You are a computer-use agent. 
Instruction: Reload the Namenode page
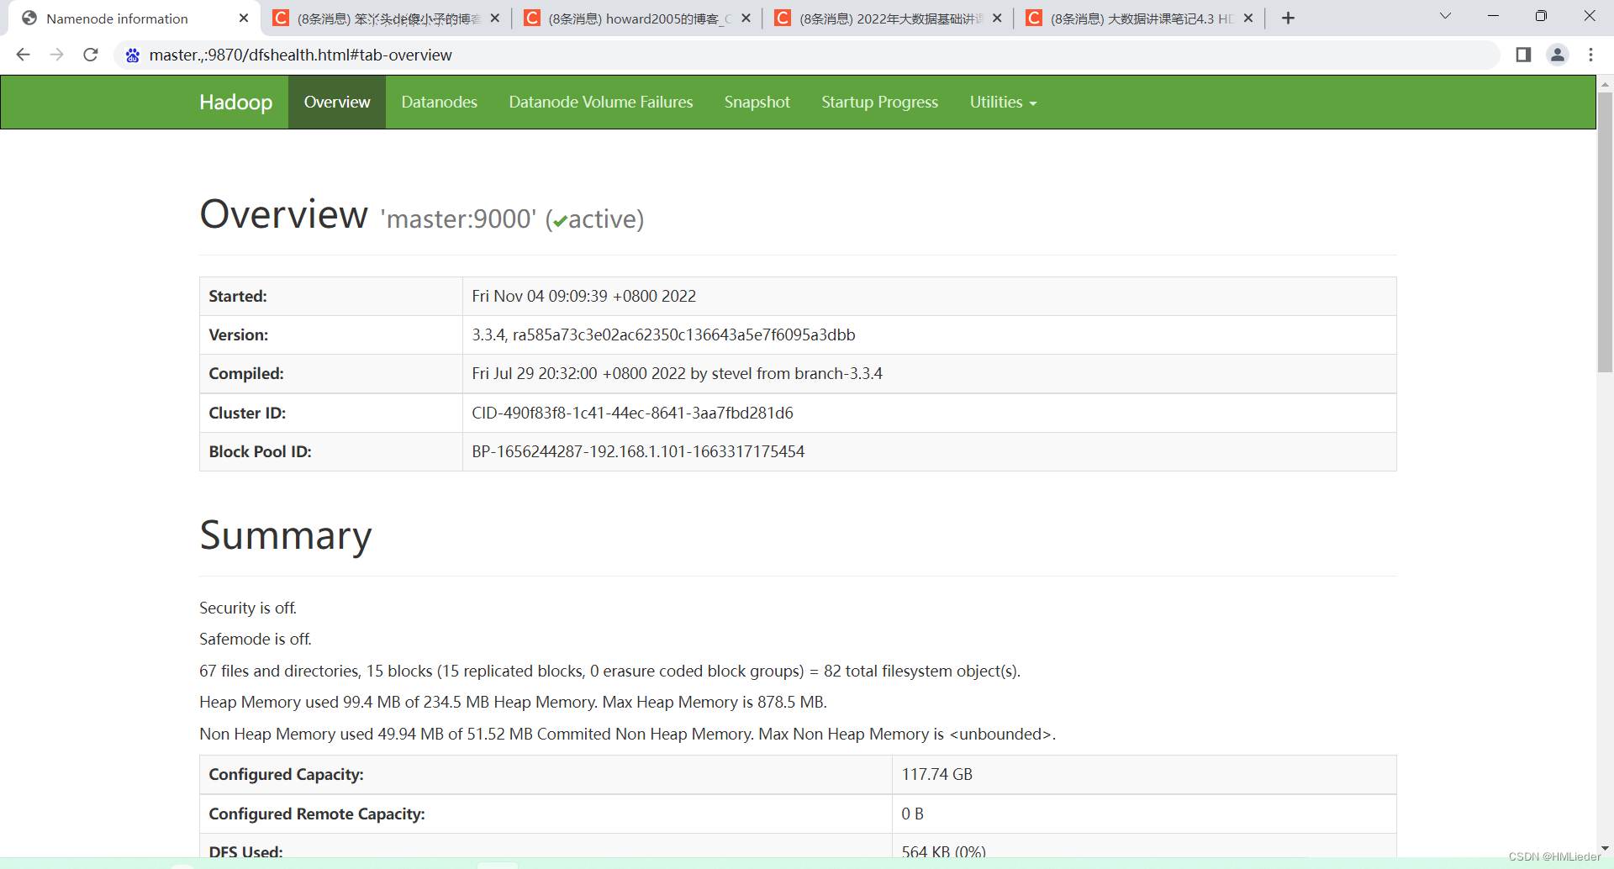[91, 55]
